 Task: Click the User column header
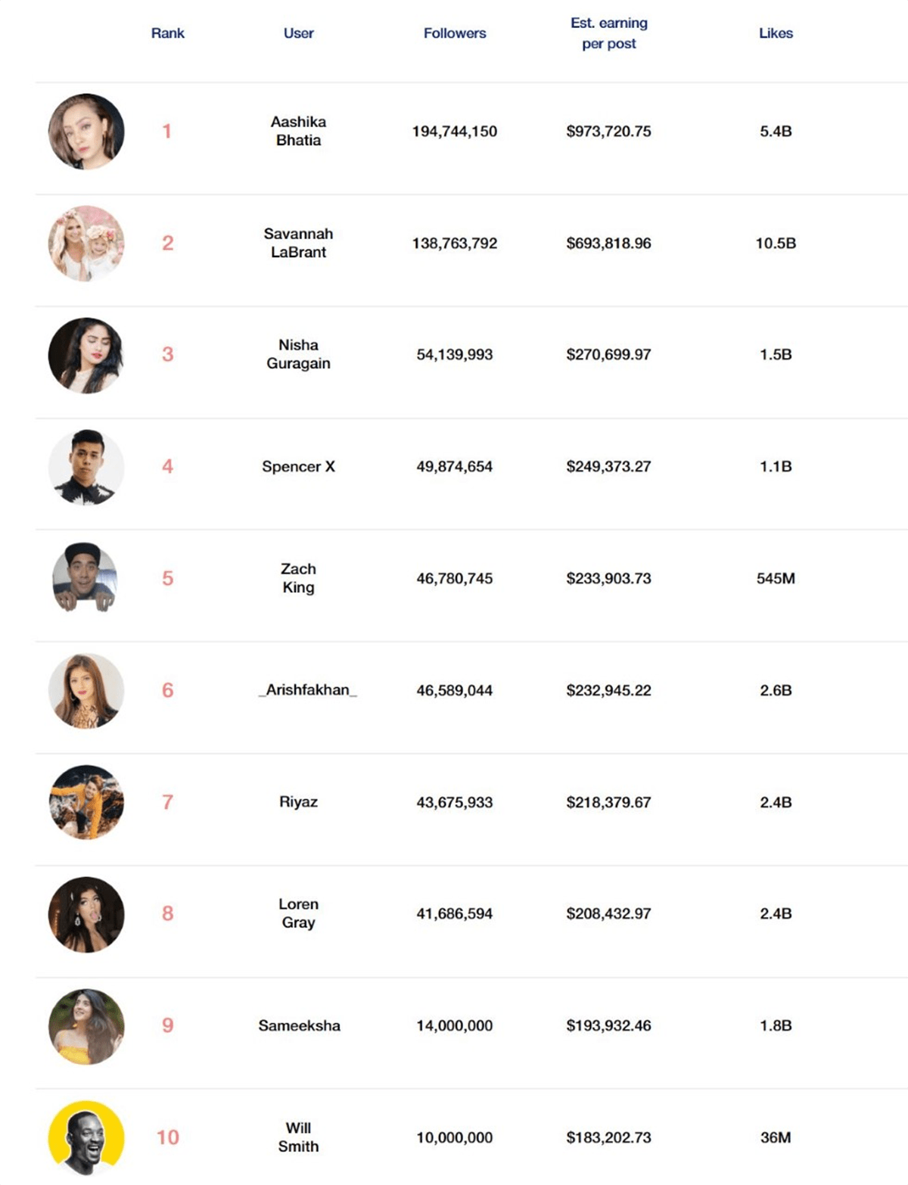point(298,33)
